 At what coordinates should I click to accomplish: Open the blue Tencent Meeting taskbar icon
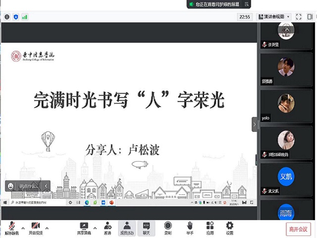[x=104, y=202]
